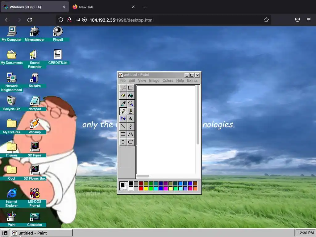Pick the orange color swatch
This screenshot has height=237, width=316.
(x=195, y=189)
